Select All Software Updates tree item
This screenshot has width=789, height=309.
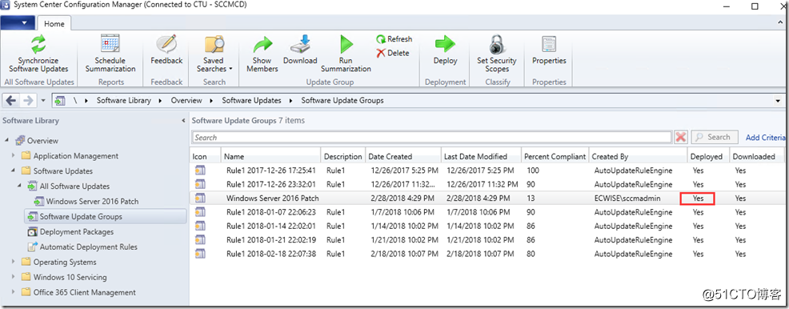tap(74, 187)
